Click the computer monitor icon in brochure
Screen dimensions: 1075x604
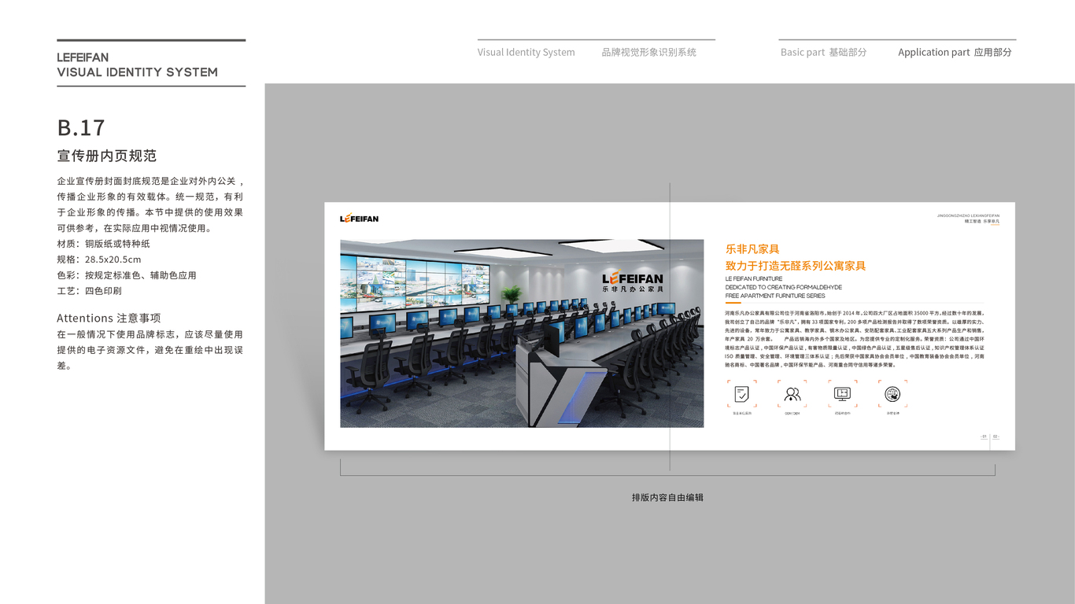[842, 394]
